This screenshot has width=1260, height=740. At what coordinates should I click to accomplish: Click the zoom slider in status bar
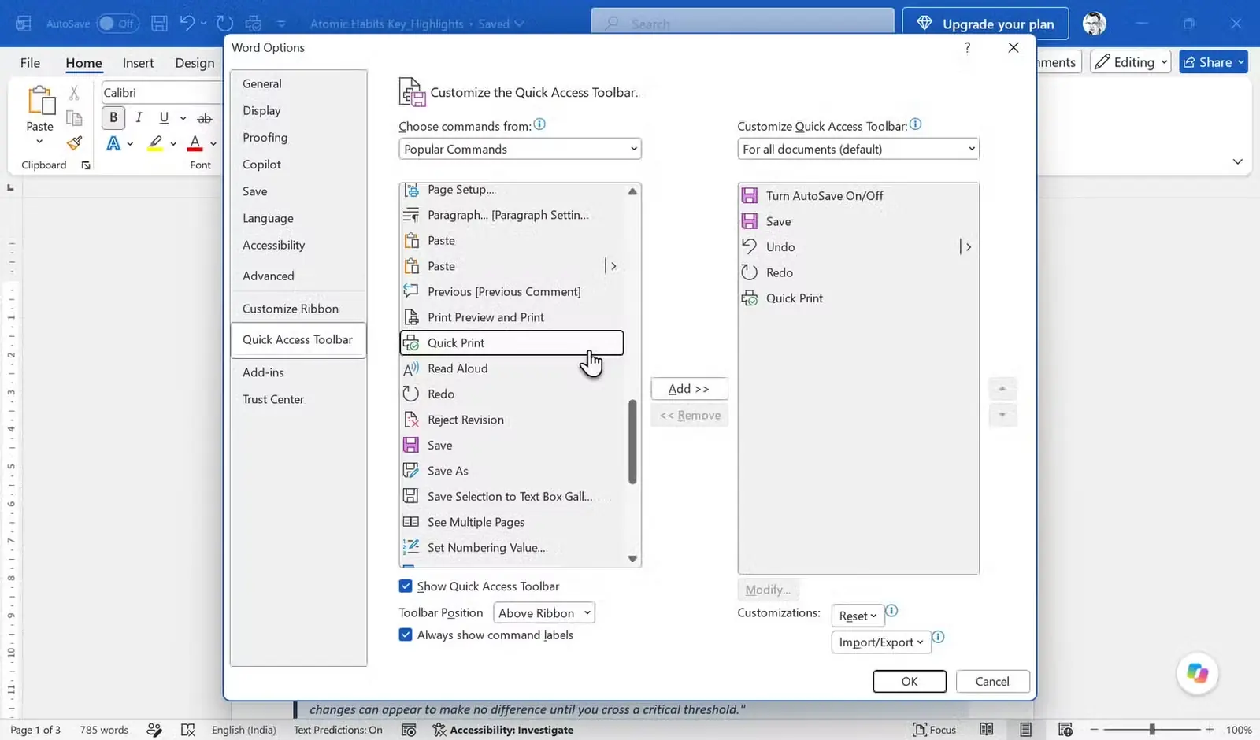tap(1152, 730)
